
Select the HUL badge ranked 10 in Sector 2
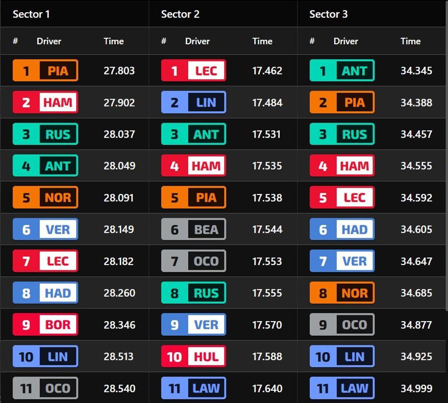194,357
